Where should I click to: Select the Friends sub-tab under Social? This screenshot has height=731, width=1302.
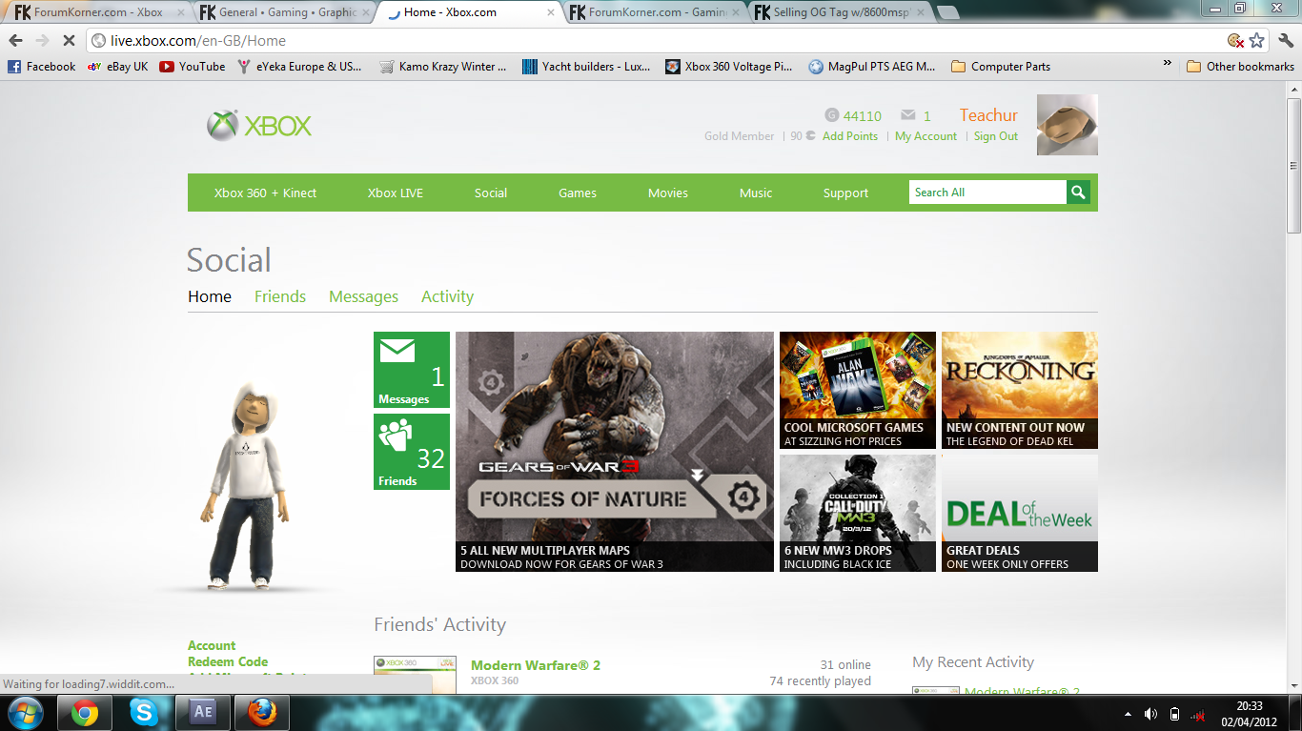pos(280,296)
